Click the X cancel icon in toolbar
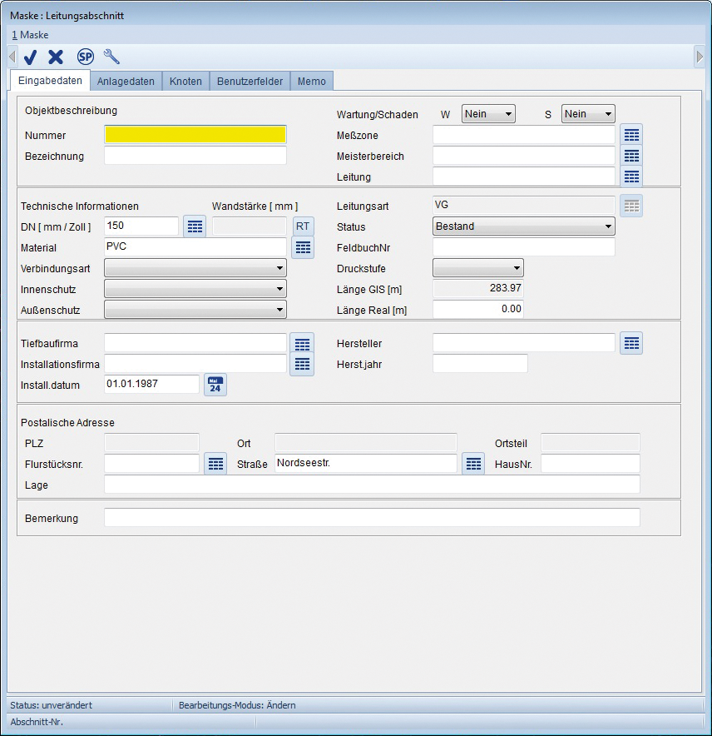 click(56, 57)
